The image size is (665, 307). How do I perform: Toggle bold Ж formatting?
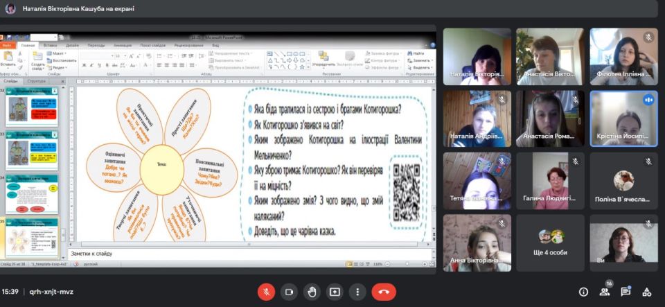click(85, 65)
